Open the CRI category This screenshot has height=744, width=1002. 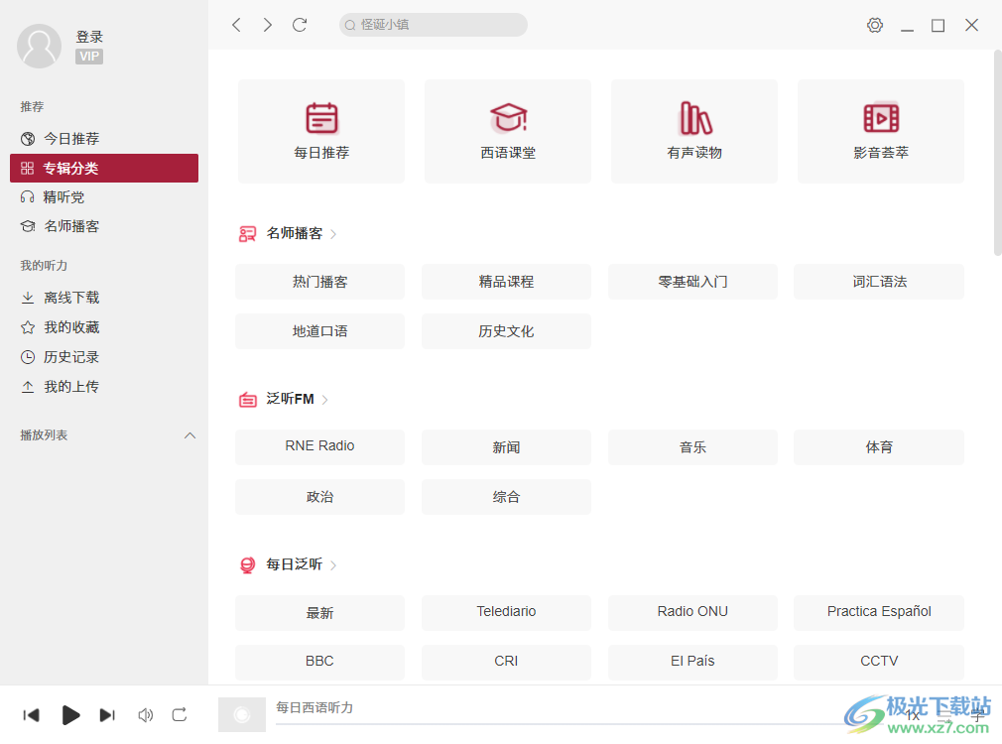[x=506, y=663]
